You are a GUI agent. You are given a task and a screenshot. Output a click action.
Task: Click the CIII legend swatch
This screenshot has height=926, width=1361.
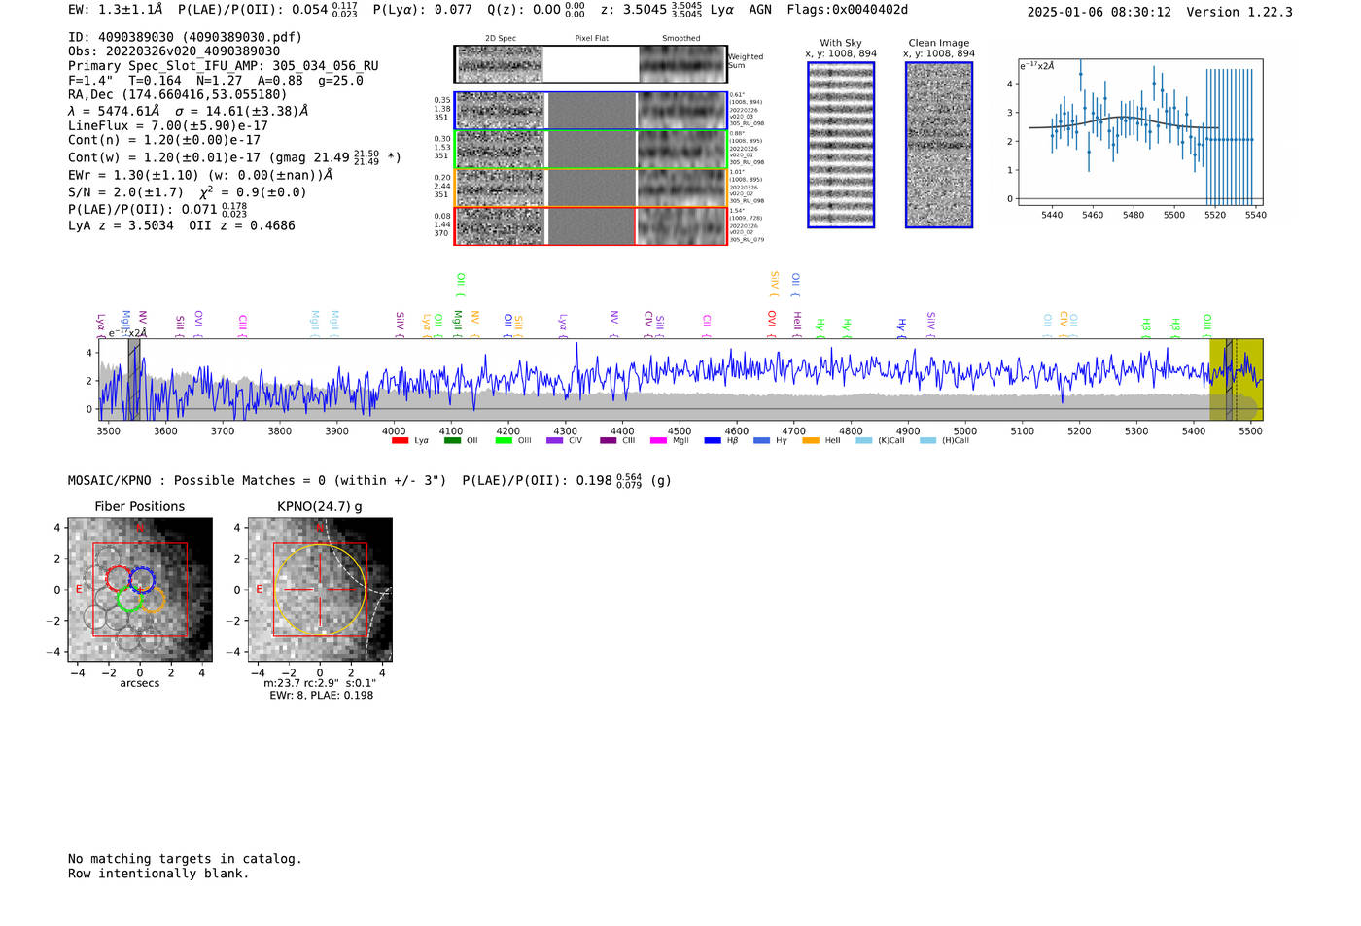[609, 441]
